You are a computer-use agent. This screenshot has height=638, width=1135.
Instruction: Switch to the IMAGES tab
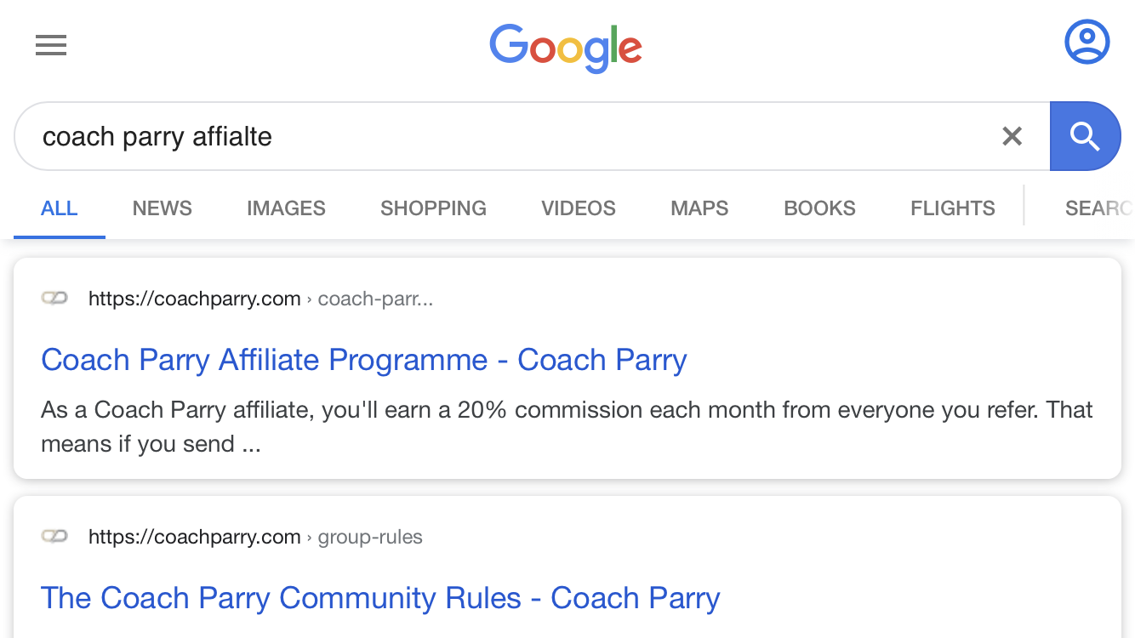click(286, 208)
